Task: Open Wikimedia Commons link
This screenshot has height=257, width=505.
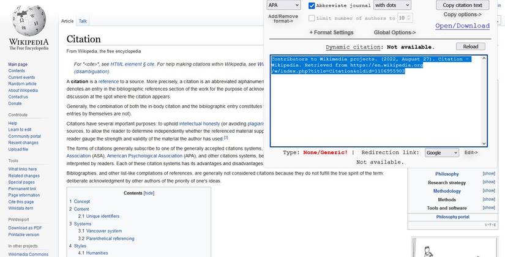Action: pos(28,255)
